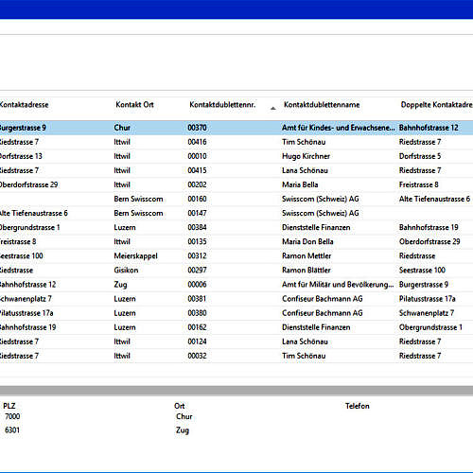Viewport: 473px width, 473px height.
Task: Select duplicate number 00370
Action: pyautogui.click(x=197, y=128)
